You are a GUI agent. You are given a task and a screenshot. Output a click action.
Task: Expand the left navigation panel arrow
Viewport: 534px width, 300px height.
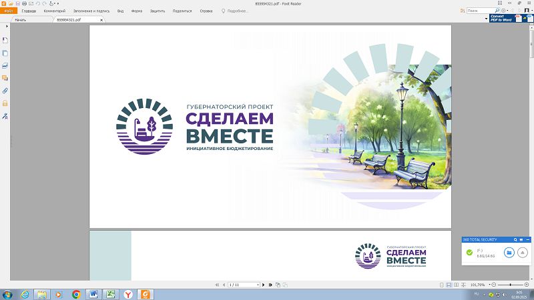[5, 26]
